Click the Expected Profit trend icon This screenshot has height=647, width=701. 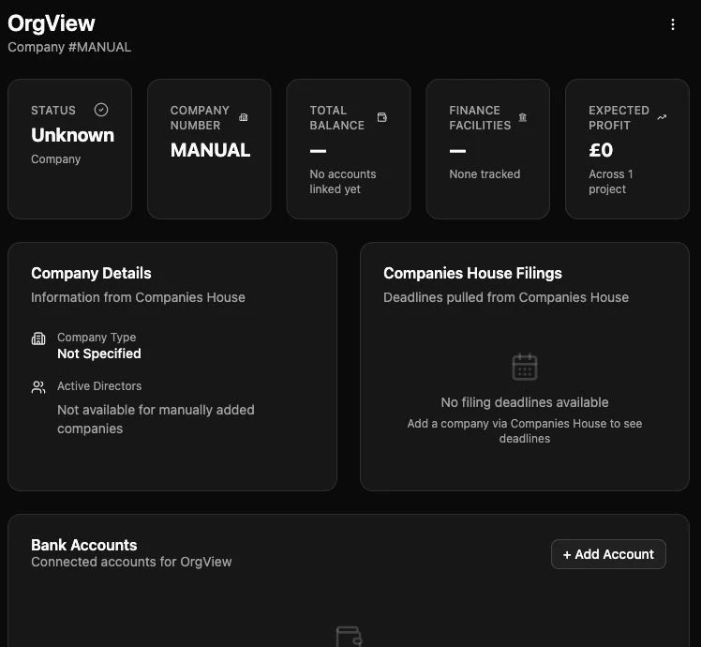coord(662,117)
